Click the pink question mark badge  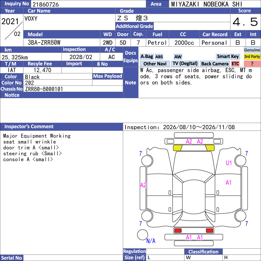tap(252, 64)
